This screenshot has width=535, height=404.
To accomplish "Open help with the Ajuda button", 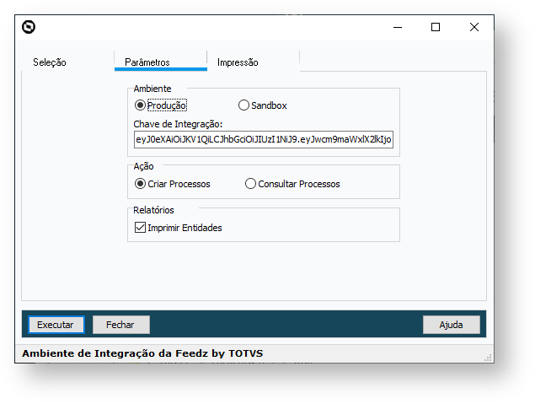I will (x=451, y=325).
